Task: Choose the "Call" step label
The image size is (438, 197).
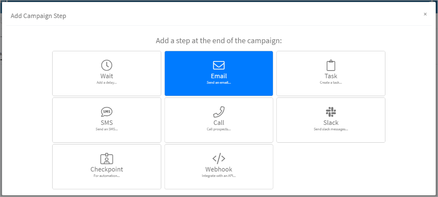Action: tap(219, 123)
